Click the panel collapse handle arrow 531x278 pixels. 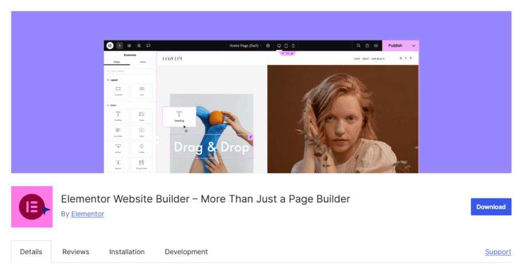pyautogui.click(x=157, y=140)
